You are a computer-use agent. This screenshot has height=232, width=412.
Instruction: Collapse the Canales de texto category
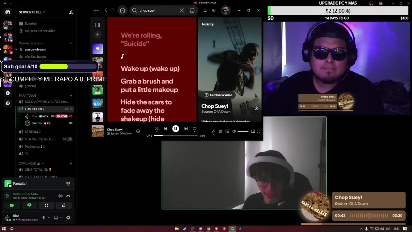point(31,43)
